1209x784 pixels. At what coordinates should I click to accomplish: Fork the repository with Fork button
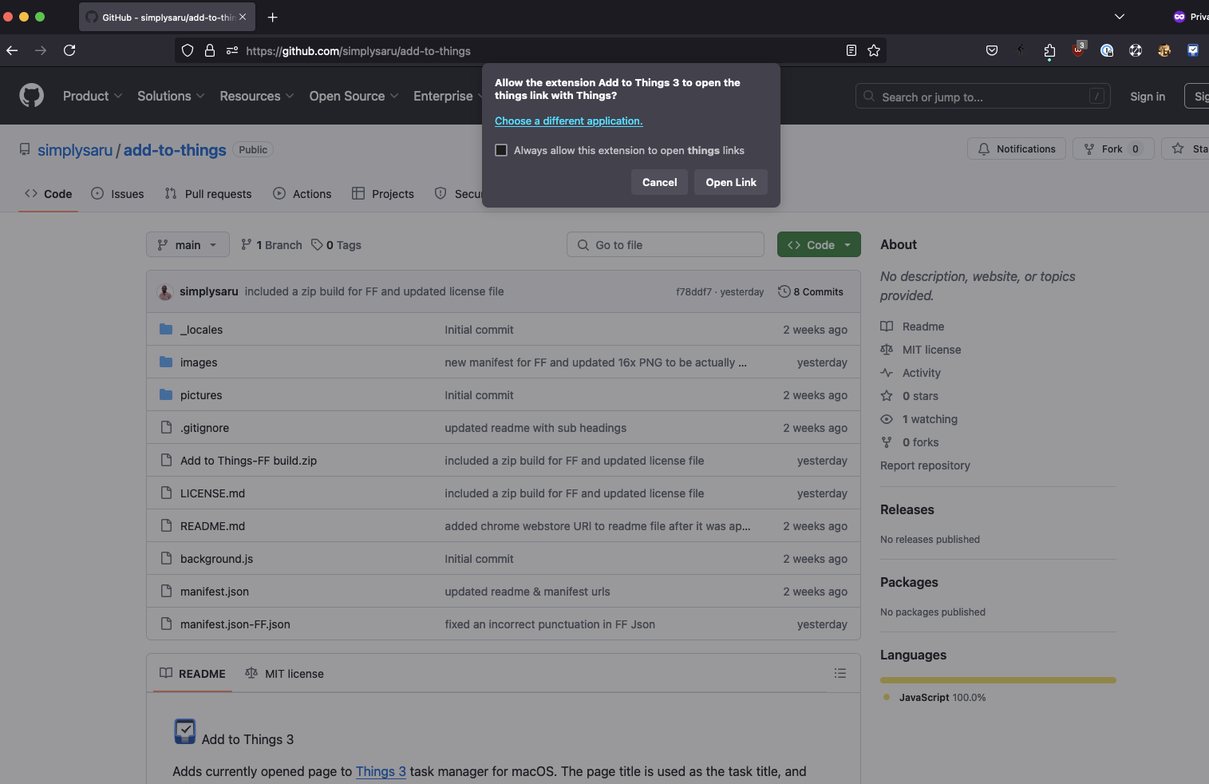pos(1113,148)
